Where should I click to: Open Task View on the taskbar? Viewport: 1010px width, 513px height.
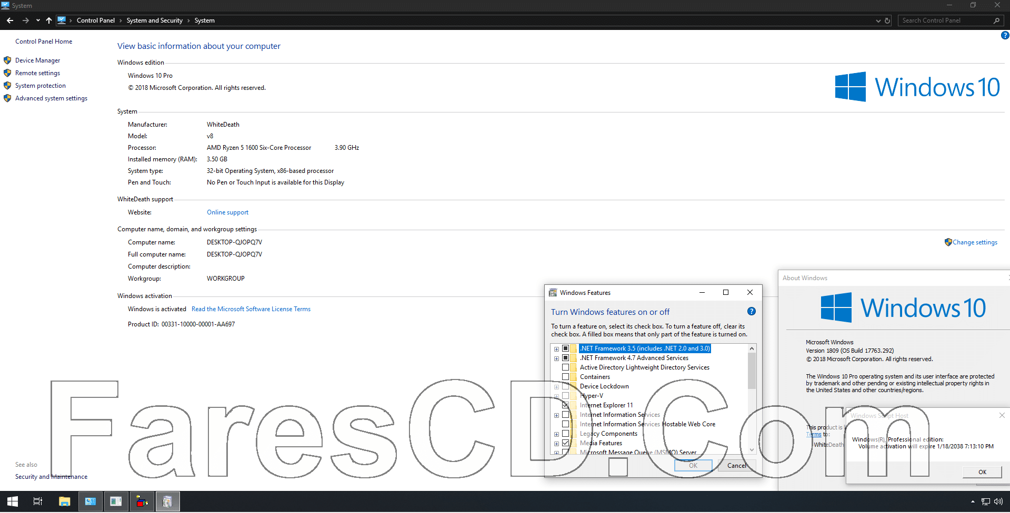point(38,501)
